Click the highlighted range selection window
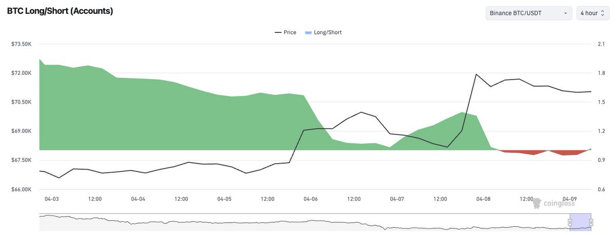The height and width of the screenshot is (235, 616). coord(580,222)
